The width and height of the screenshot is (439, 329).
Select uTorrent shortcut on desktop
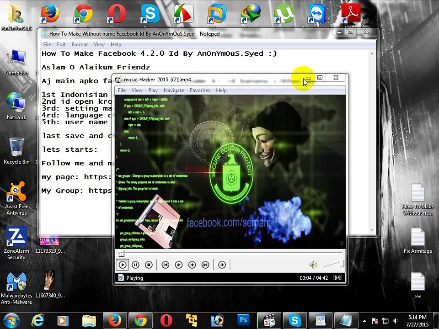tap(284, 14)
